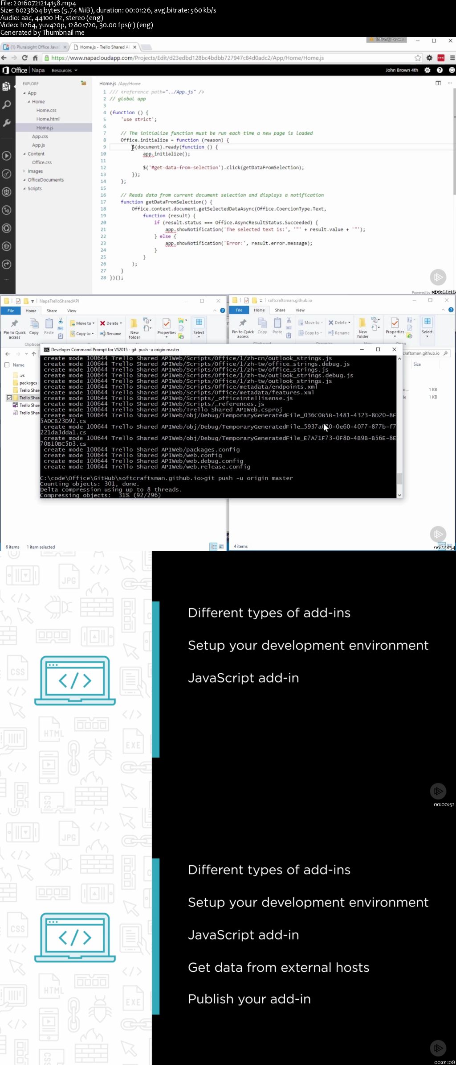This screenshot has width=456, height=1065.
Task: Click the smiley feedback icon in Napa header
Action: click(x=452, y=70)
